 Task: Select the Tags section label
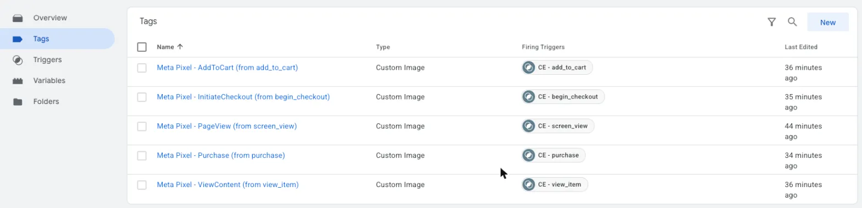[41, 39]
